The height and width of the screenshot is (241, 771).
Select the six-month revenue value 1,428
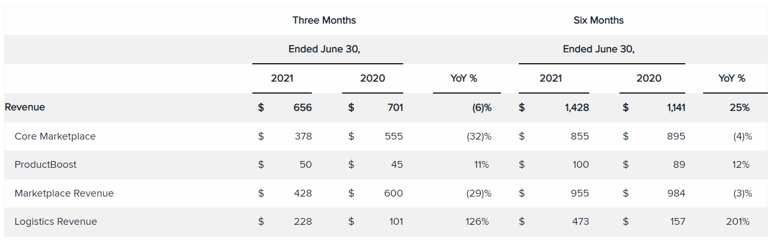click(577, 108)
